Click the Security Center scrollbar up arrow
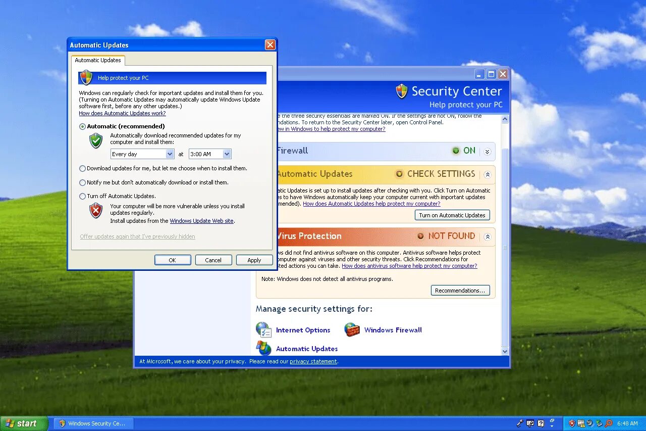The image size is (646, 431). tap(505, 119)
